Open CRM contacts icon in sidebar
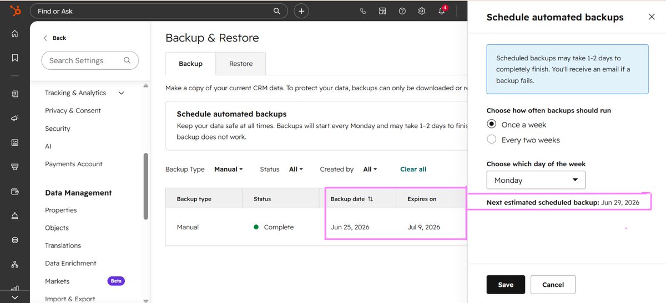Viewport: 666px width, 303px height. coord(15,94)
